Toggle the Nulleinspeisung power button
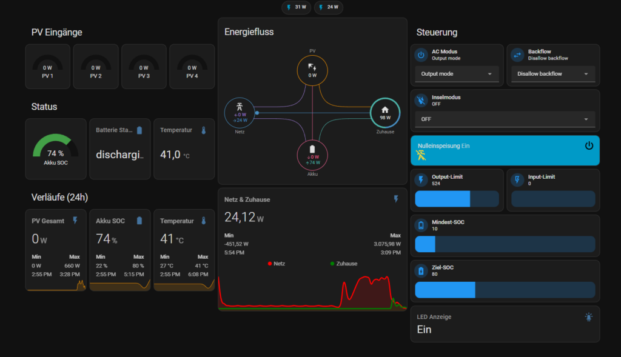 pyautogui.click(x=588, y=145)
